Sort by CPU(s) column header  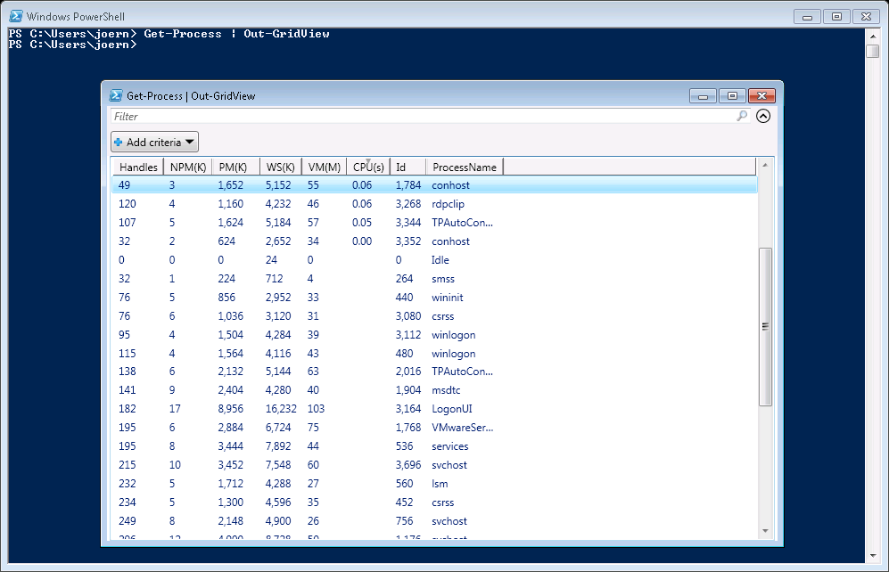(x=368, y=168)
